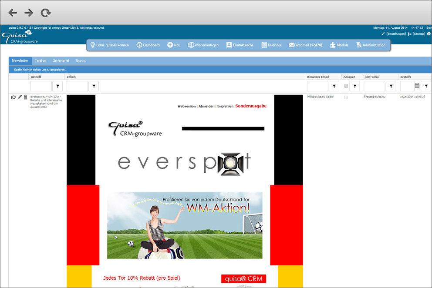Sort by Benutzer Email column header
432x288 pixels.
coord(318,77)
